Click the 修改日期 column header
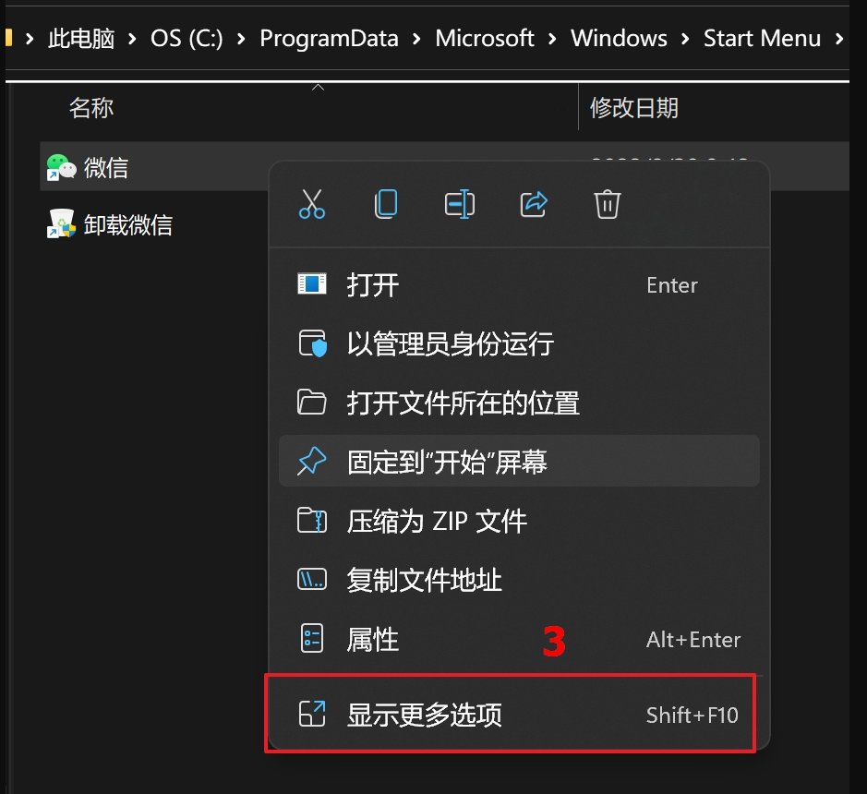The width and height of the screenshot is (867, 794). click(634, 108)
